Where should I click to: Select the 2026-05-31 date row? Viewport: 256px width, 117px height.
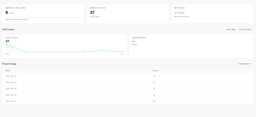click(x=128, y=101)
